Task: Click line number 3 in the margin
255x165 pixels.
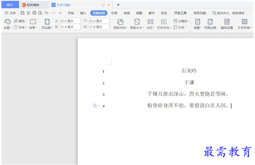Action: [x=103, y=95]
